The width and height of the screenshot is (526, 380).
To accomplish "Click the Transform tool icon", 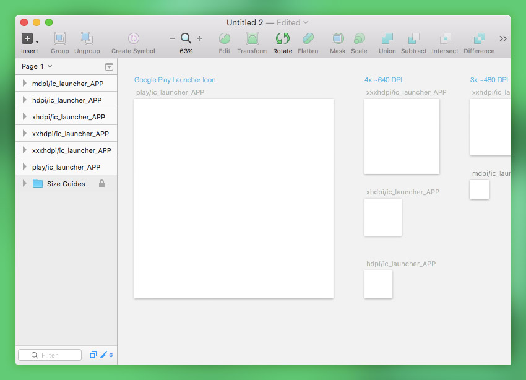I will point(252,39).
